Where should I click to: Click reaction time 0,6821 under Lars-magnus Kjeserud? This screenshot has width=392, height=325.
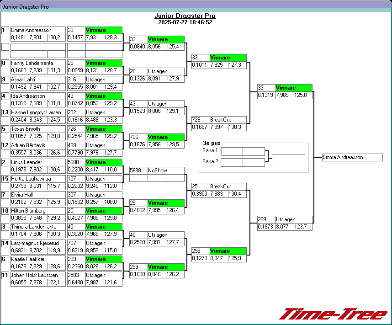(20, 250)
